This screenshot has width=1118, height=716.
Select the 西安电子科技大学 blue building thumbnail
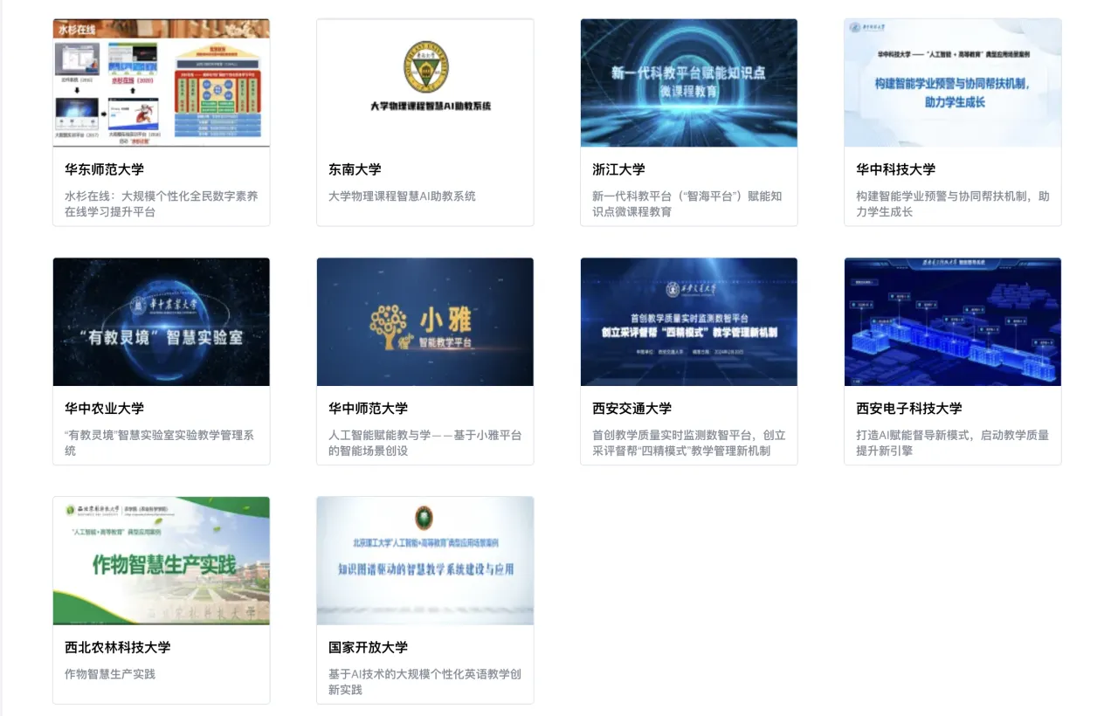952,321
